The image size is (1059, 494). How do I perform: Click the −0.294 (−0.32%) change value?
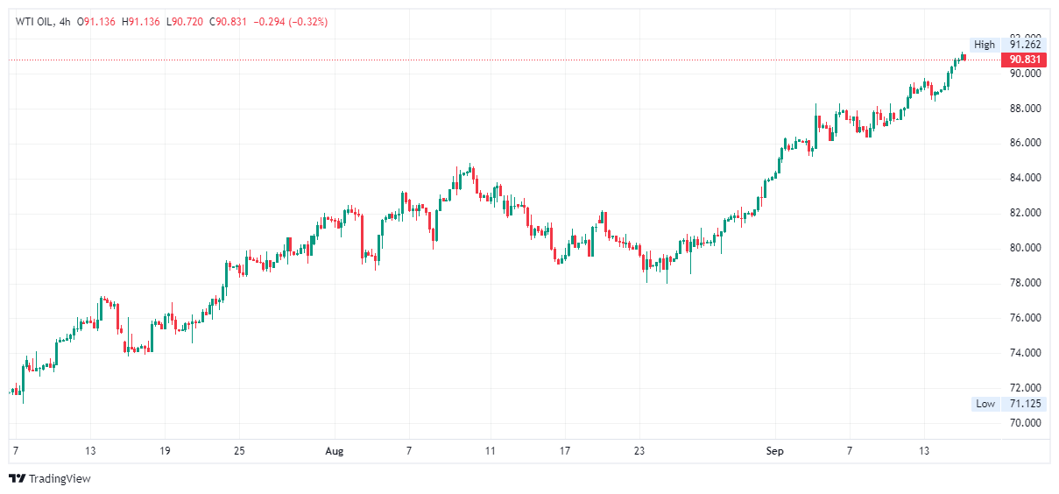(x=290, y=22)
